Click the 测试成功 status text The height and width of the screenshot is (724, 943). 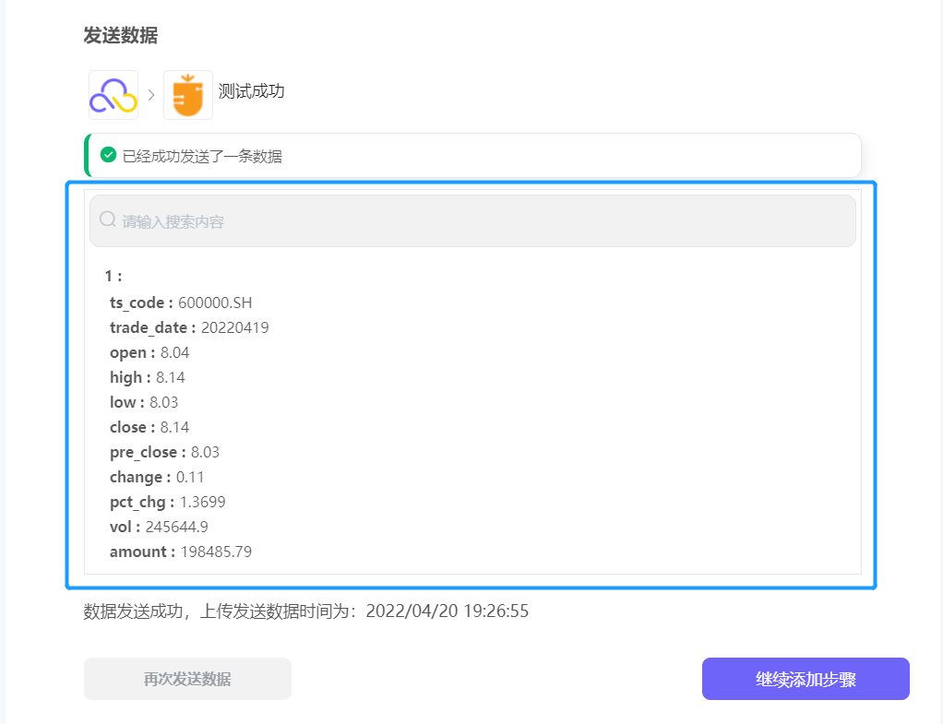(251, 91)
